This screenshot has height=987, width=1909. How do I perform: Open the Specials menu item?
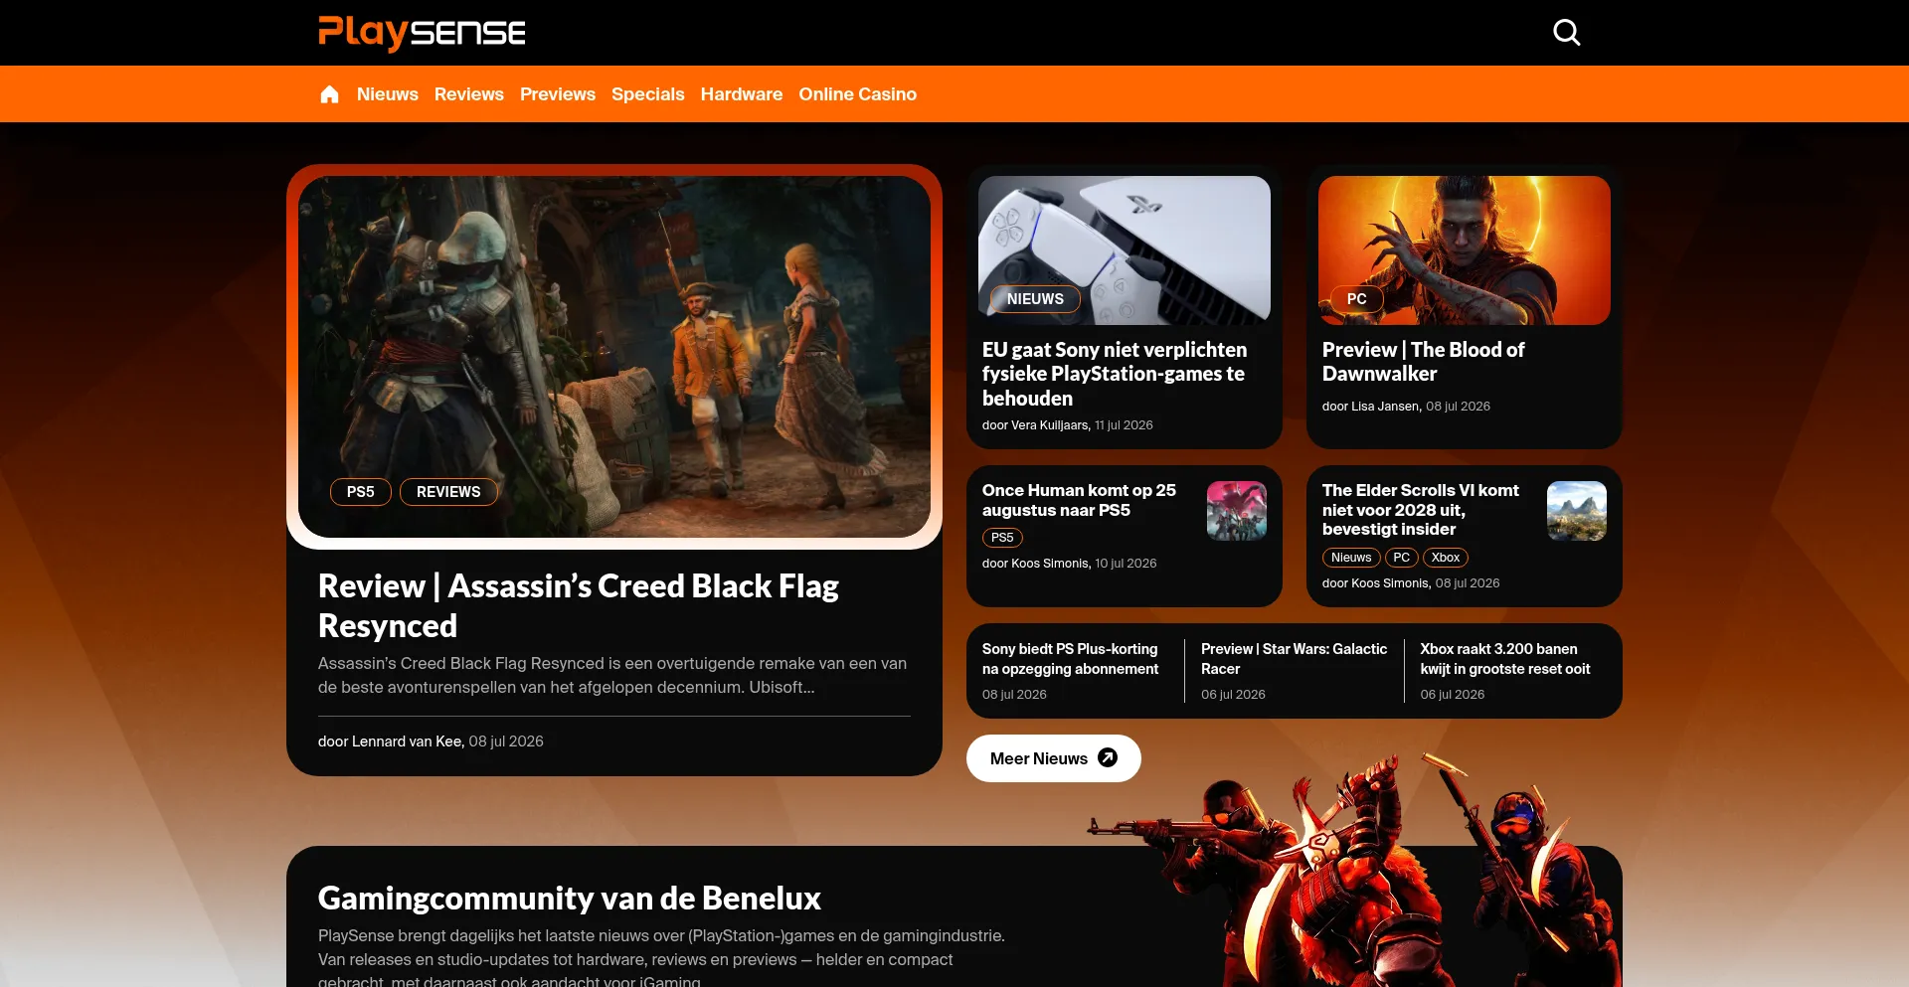tap(648, 94)
